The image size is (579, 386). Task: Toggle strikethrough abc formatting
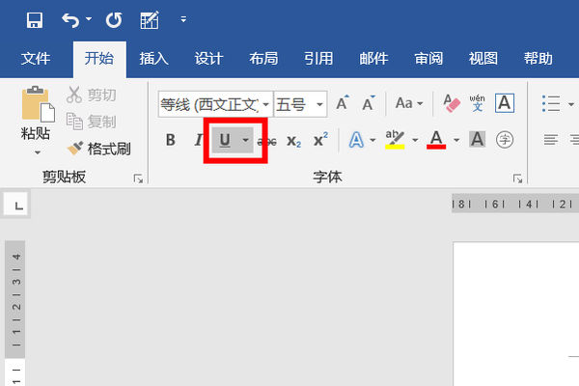click(268, 141)
